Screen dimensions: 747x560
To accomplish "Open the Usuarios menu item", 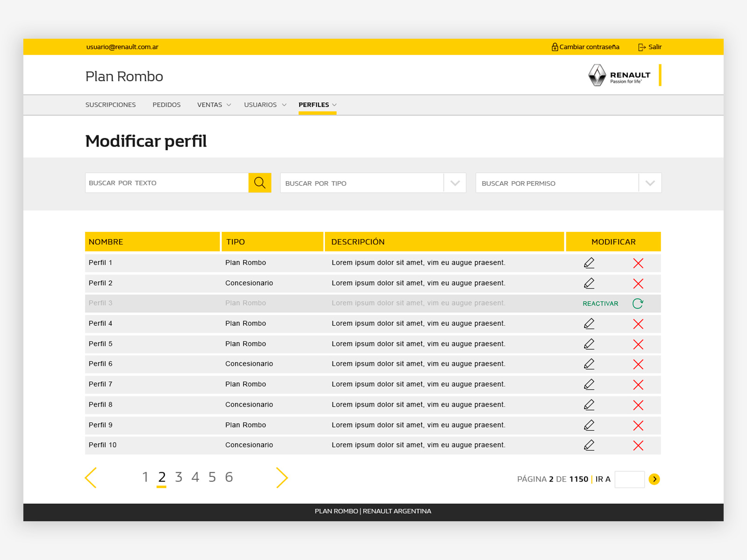I will point(261,105).
